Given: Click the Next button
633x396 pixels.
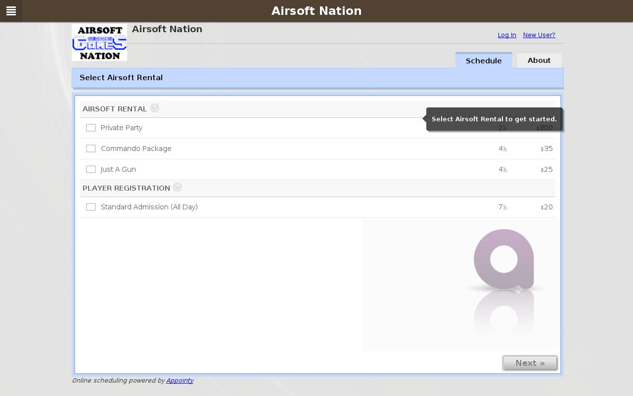Looking at the screenshot, I should [530, 363].
